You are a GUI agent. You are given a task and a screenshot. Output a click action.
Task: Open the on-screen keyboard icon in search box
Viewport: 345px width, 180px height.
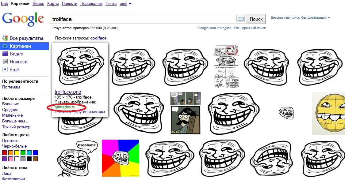point(240,19)
